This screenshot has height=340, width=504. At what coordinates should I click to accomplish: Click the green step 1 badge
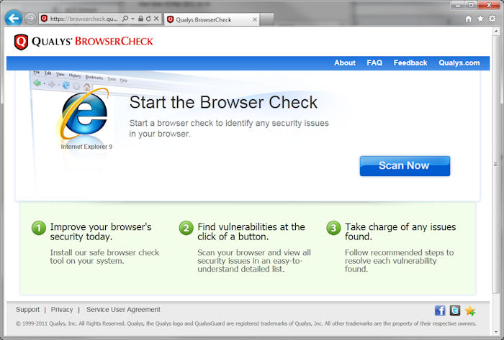[x=39, y=228]
